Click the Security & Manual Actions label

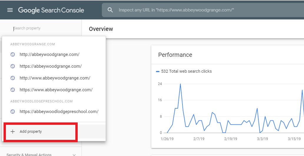coord(29,155)
